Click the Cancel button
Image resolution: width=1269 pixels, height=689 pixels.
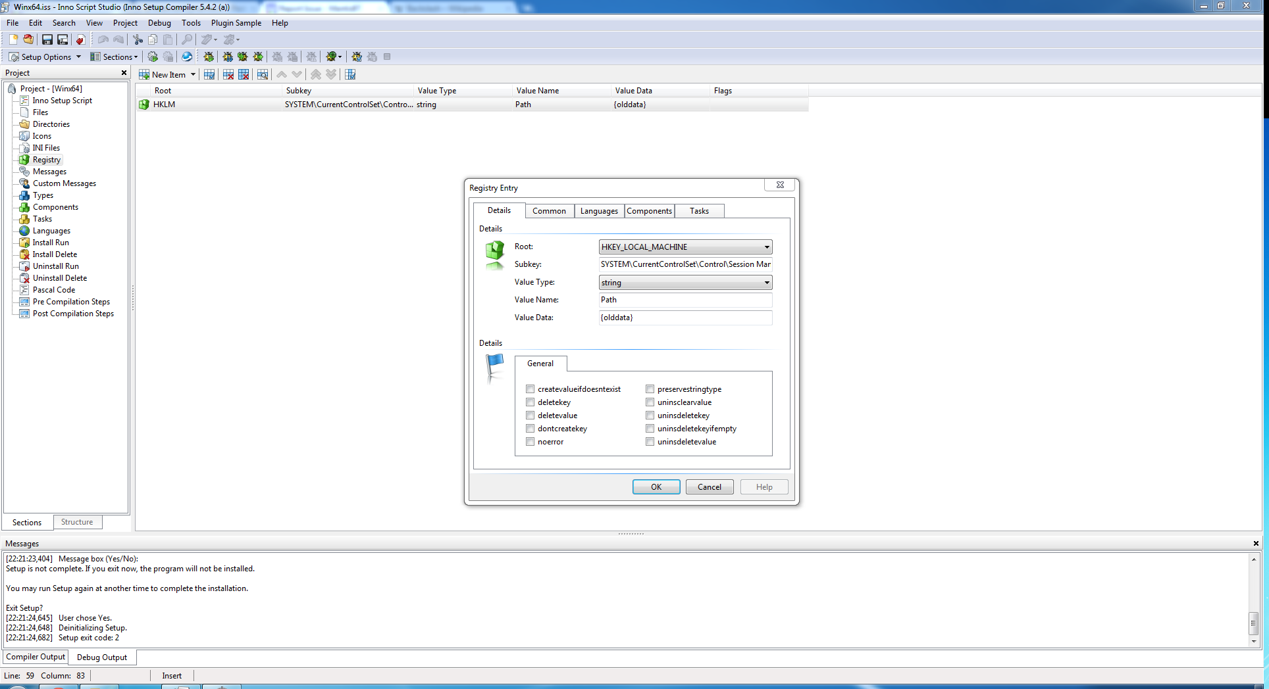pos(709,487)
